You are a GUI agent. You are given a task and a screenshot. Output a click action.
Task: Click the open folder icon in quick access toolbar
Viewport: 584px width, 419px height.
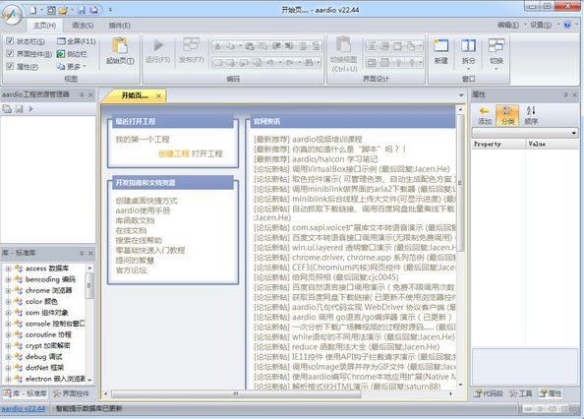tap(63, 10)
